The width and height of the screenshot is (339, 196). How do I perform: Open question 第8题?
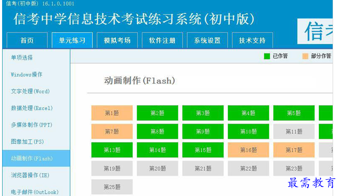point(157,131)
